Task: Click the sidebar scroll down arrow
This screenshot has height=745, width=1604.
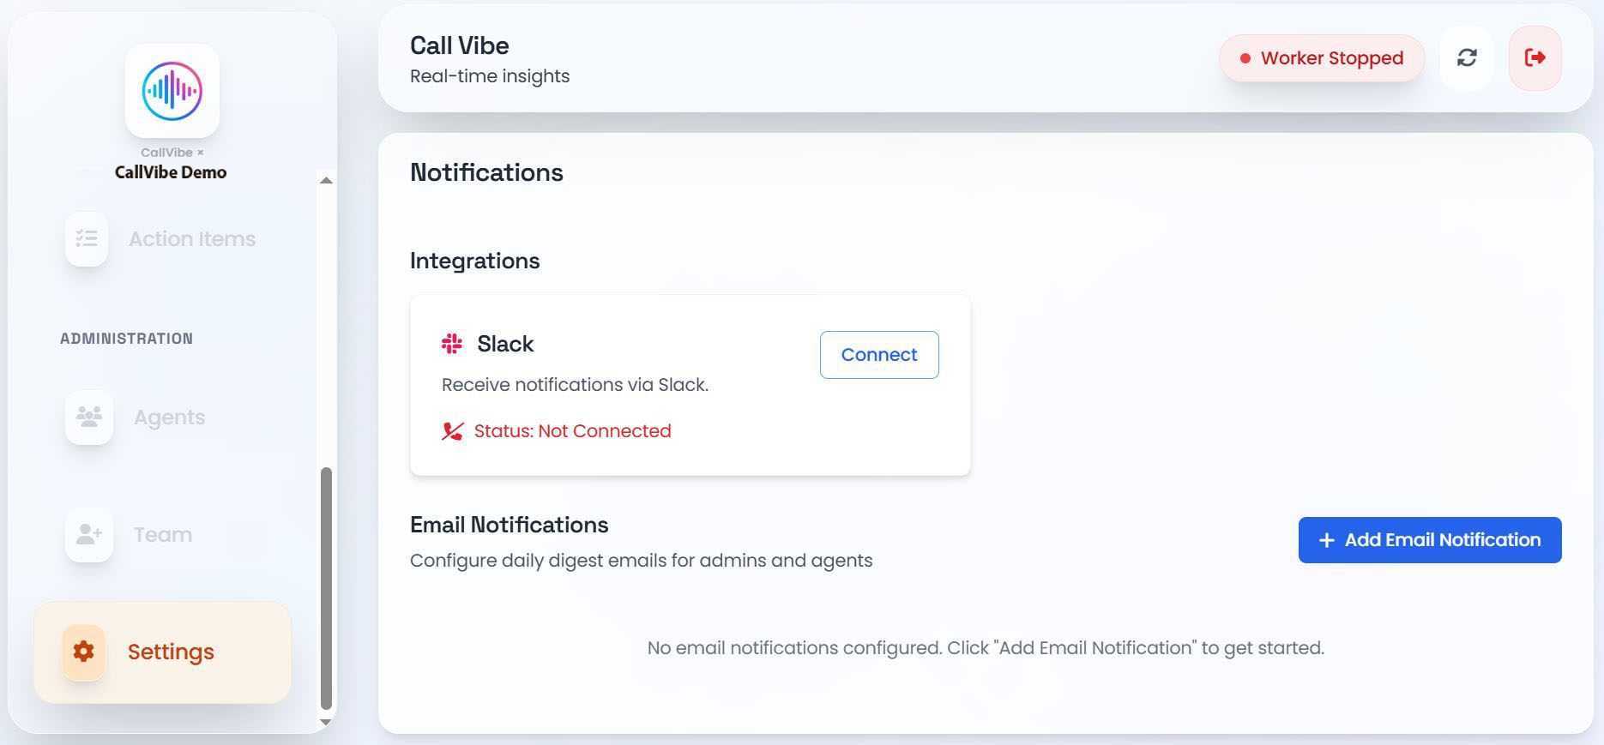Action: coord(326,723)
